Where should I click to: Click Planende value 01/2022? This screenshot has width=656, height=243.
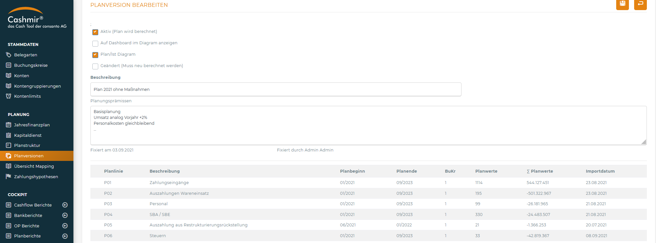tap(404, 225)
